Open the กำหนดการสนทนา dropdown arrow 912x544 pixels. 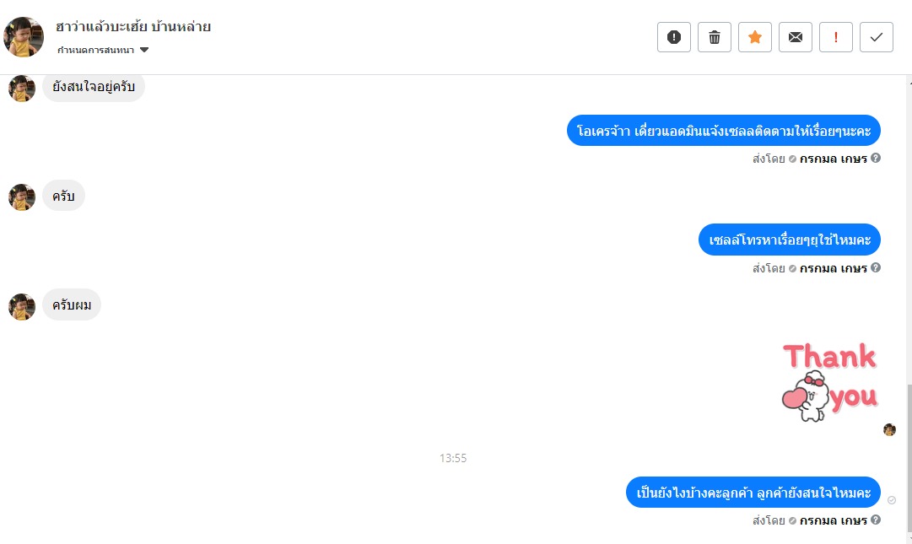[144, 50]
